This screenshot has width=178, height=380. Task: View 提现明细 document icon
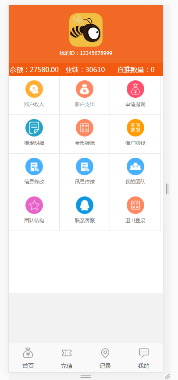[x=34, y=128]
